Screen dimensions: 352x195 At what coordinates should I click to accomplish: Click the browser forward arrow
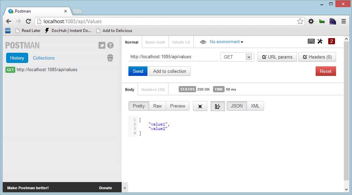[18, 21]
